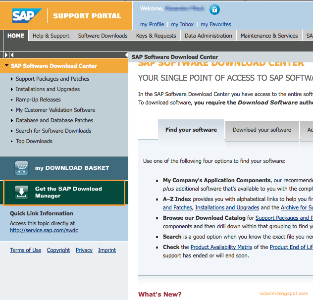The height and width of the screenshot is (300, 313).
Task: Click the blue lock icon beside Welcome
Action: tap(214, 9)
